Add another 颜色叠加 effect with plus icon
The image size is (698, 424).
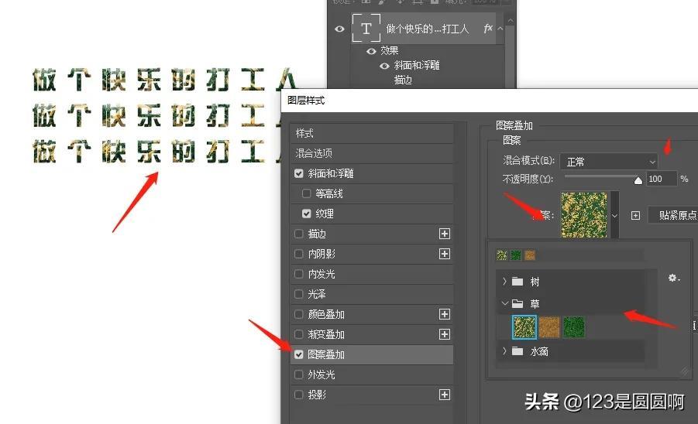pos(444,314)
